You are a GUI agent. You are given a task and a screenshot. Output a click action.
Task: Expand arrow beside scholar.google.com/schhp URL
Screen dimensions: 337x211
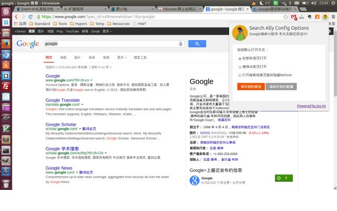106,153
